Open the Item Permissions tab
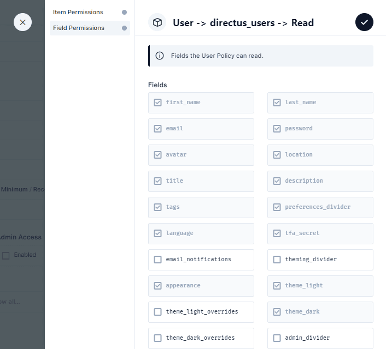 [x=90, y=13]
